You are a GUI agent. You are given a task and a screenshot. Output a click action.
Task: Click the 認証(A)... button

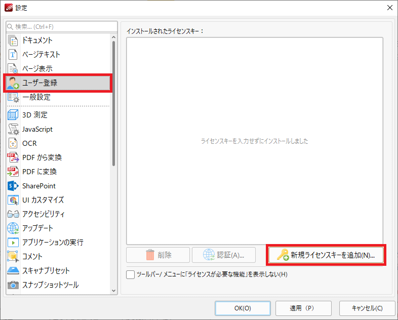click(x=224, y=255)
